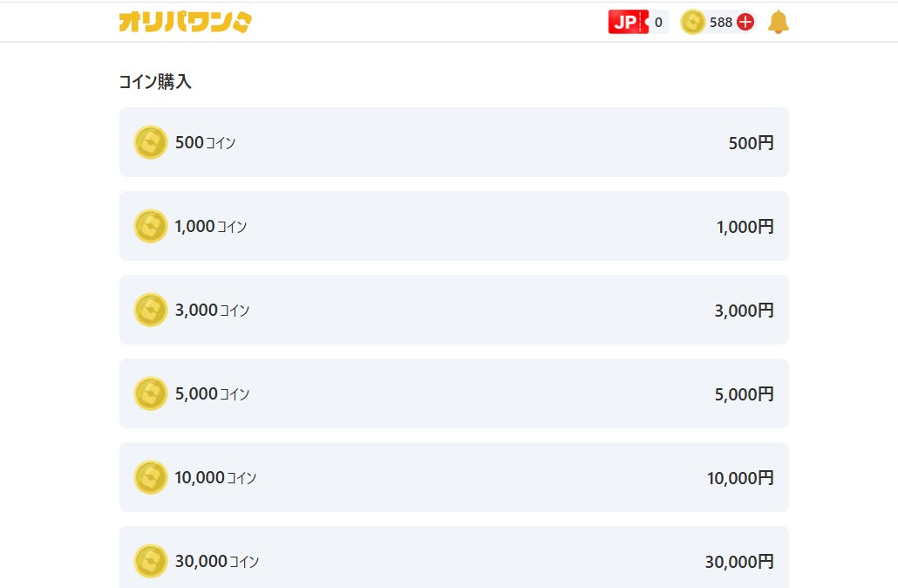Click the 500円 price label

pyautogui.click(x=751, y=143)
